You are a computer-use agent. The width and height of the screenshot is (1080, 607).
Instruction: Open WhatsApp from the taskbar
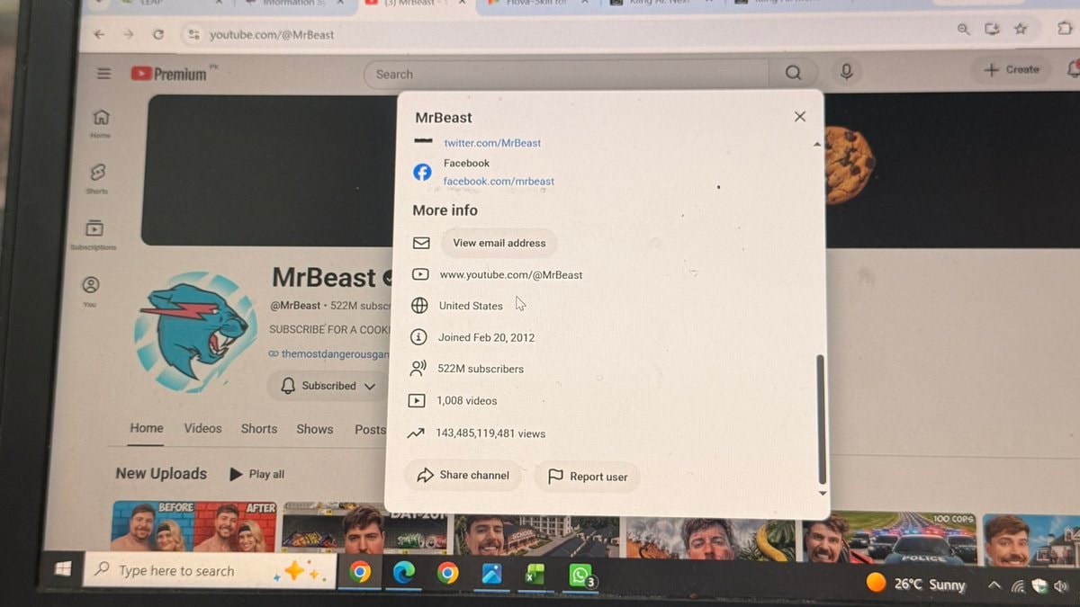pyautogui.click(x=581, y=577)
